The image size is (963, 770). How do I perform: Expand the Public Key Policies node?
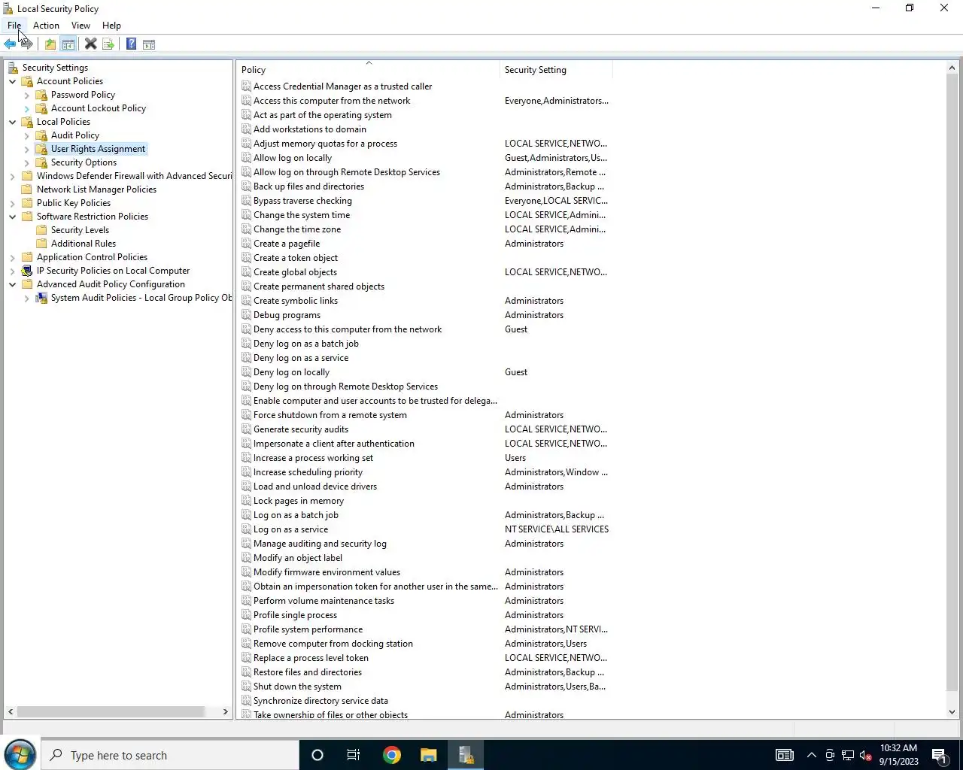click(13, 203)
